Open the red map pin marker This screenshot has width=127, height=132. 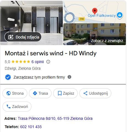pyautogui.click(x=95, y=11)
